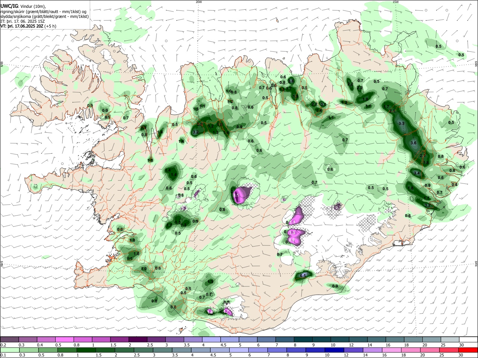Click the 3.4 value in the eastern rain band
This screenshot has width=478, height=358.
click(417, 173)
